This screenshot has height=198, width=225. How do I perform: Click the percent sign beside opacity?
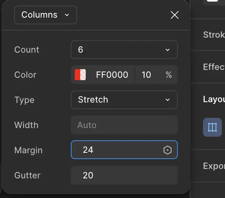[x=169, y=75]
